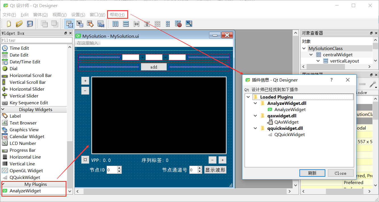Open the Edit menu
The height and width of the screenshot is (202, 379).
[x=25, y=15]
